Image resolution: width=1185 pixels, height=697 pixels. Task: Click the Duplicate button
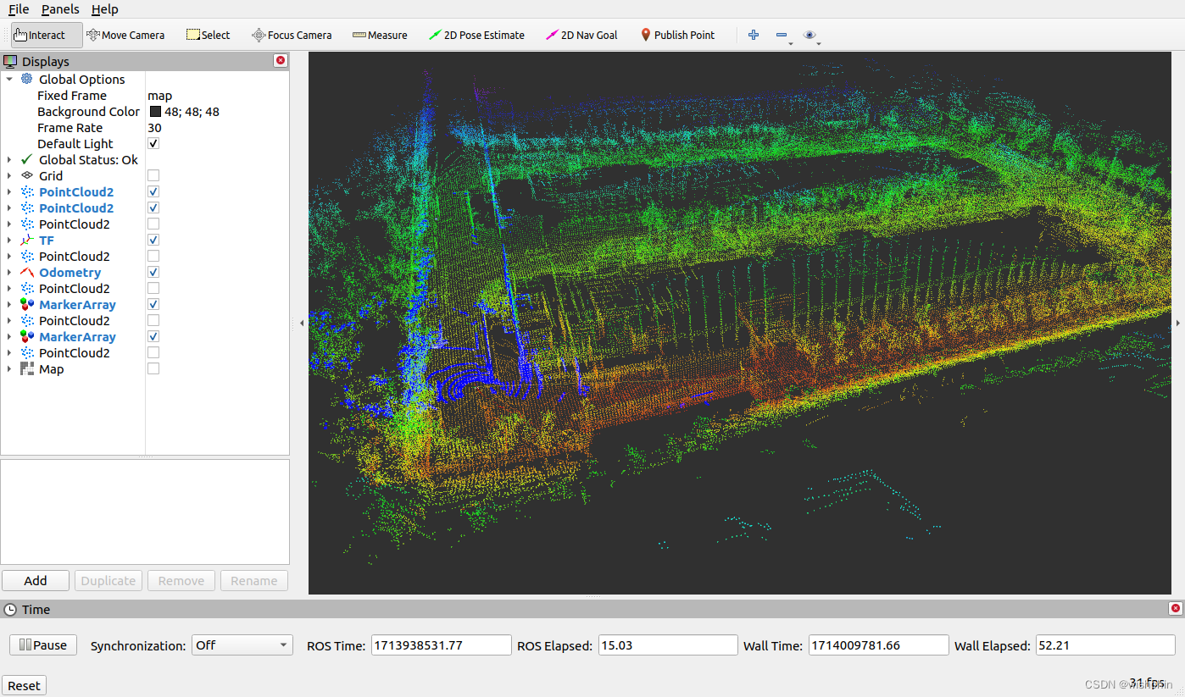[108, 580]
